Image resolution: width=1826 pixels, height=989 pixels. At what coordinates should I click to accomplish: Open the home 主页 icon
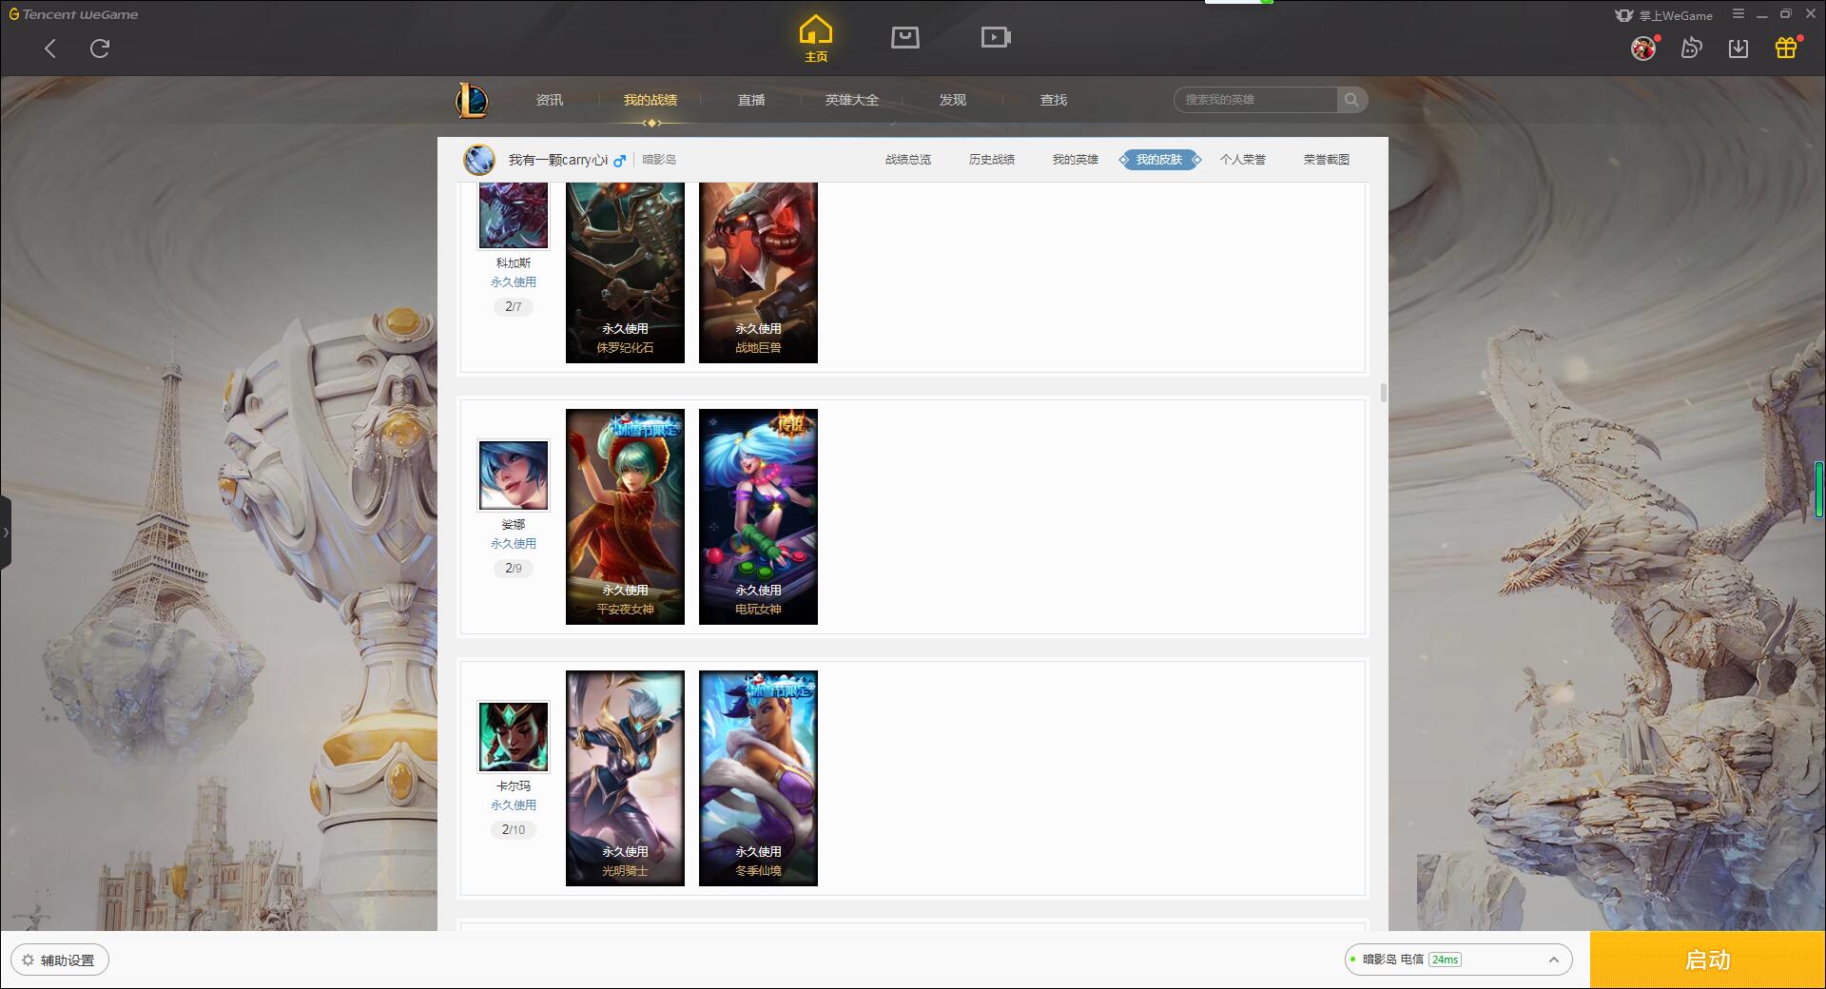(816, 40)
